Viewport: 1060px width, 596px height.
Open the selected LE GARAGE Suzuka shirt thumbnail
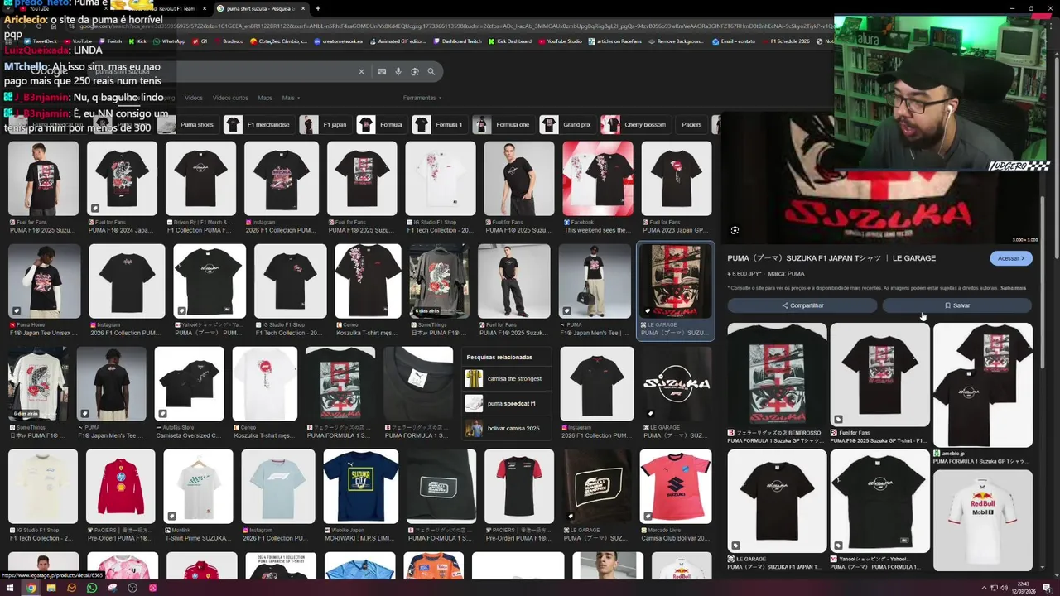pyautogui.click(x=675, y=281)
